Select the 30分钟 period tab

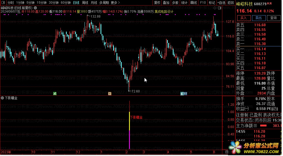54,3
